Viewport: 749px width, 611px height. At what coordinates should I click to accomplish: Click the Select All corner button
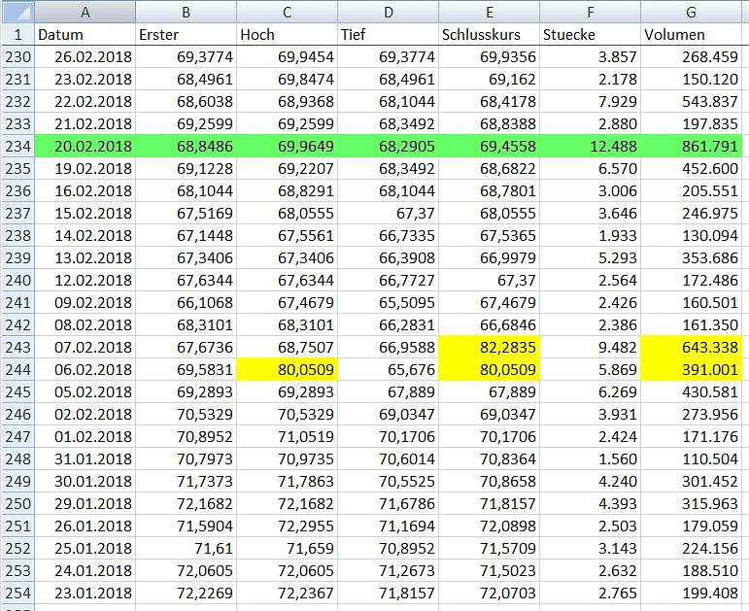tap(18, 12)
